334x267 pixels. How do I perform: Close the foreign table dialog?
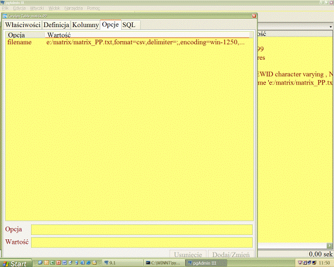click(254, 16)
